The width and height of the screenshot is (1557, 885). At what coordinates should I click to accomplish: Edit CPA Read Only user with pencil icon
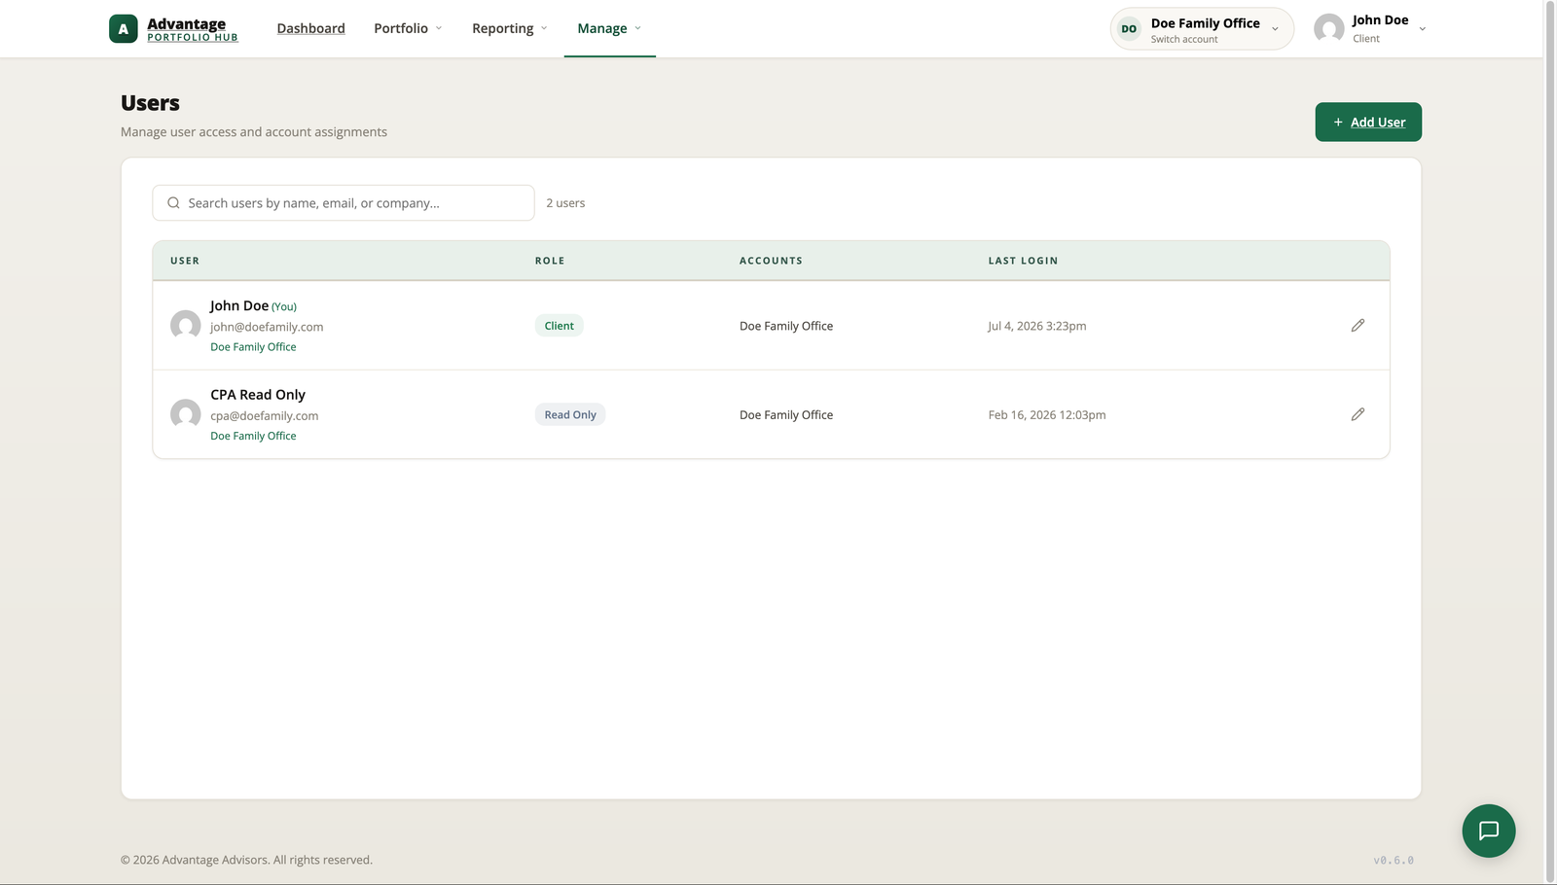tap(1358, 414)
